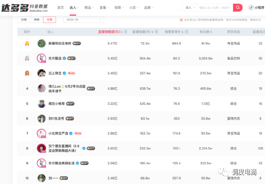Open avatar of 交个朋友直播间
Viewport: 265px width, 184px height.
coord(41,148)
